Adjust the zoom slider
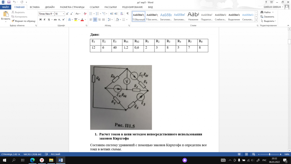This screenshot has height=164, width=291. point(269,154)
